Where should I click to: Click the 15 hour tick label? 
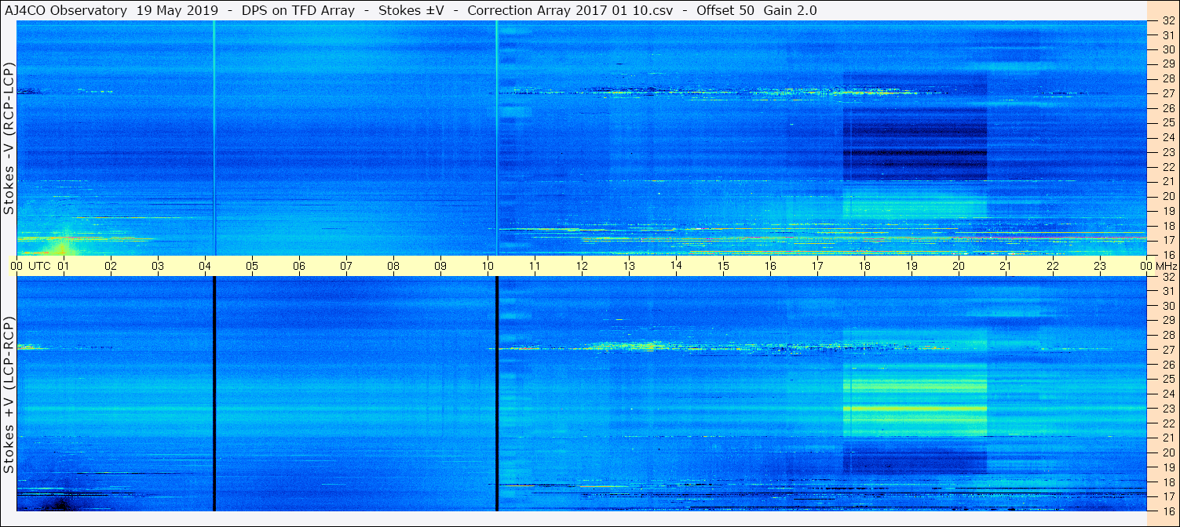point(723,266)
